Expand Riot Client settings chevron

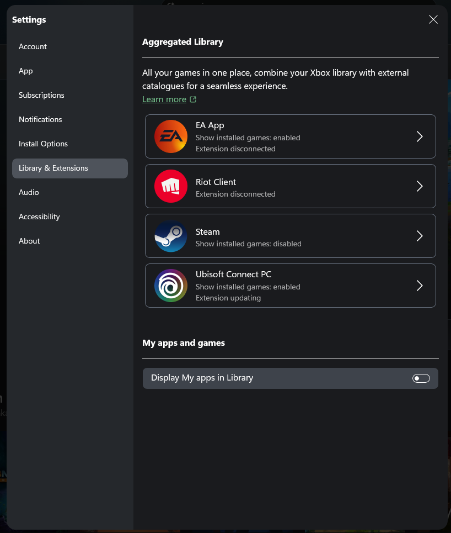420,186
